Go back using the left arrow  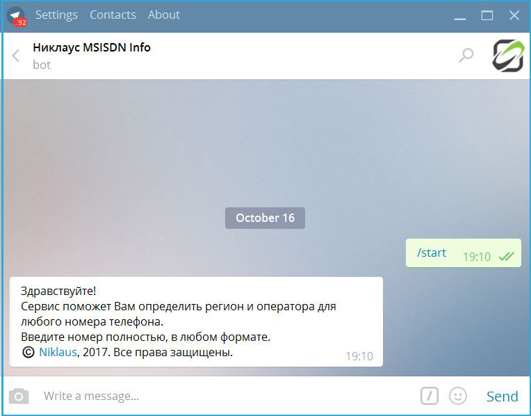click(16, 56)
